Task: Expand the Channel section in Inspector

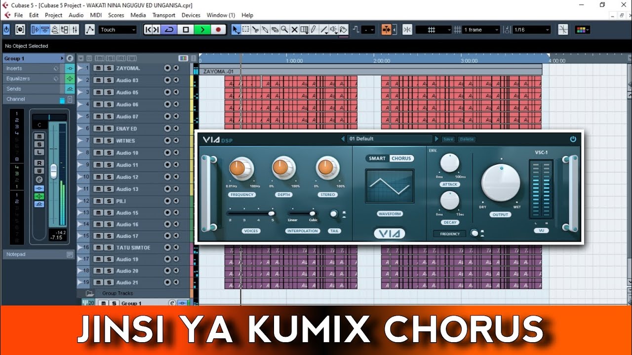Action: 32,99
